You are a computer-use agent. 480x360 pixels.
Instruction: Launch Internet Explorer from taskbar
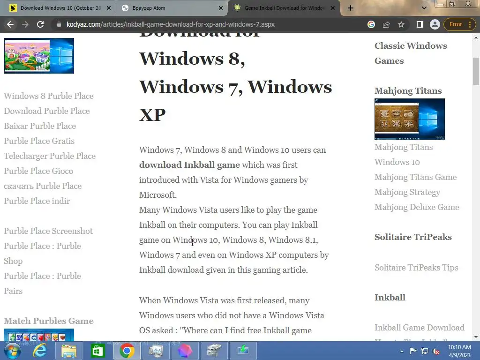[40, 351]
